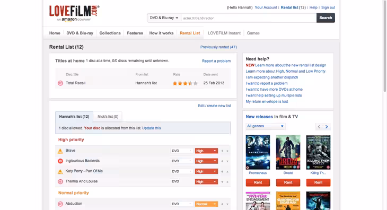Viewport: 387px width, 210px height.
Task: Open the All genres dropdown
Action: [265, 126]
